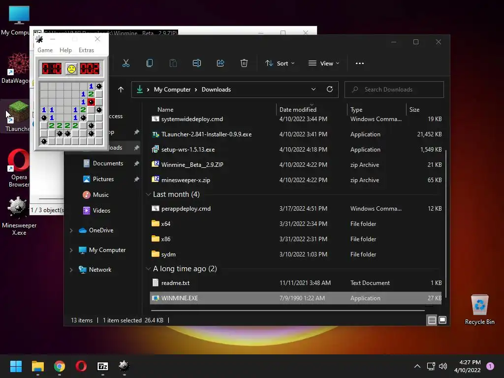Switch to Large icons view in status bar
The image size is (504, 378).
[x=442, y=320]
